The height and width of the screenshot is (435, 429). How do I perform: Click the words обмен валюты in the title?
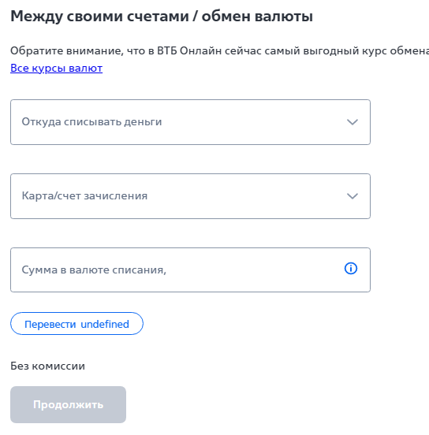point(257,16)
